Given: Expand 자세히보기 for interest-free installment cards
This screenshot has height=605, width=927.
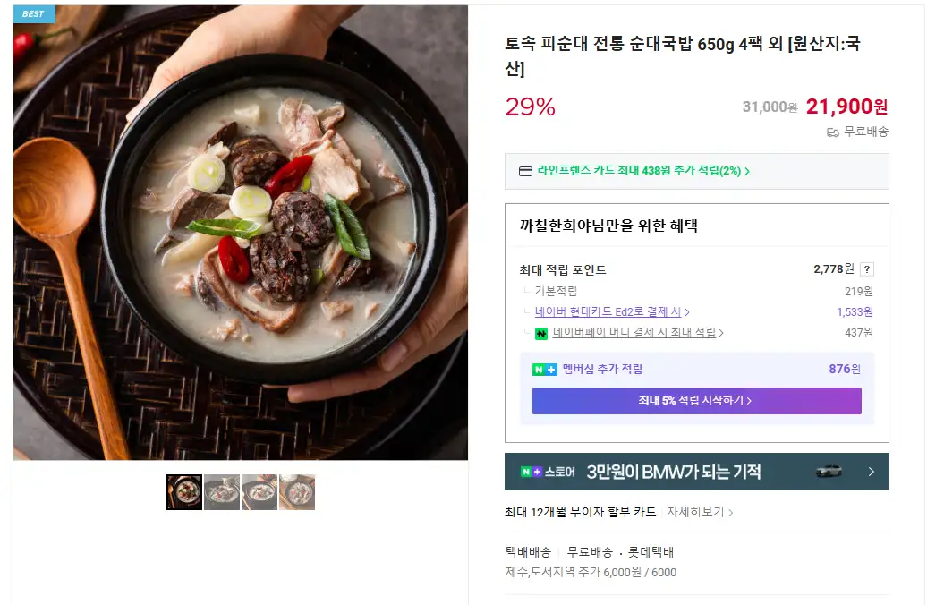Looking at the screenshot, I should point(700,513).
